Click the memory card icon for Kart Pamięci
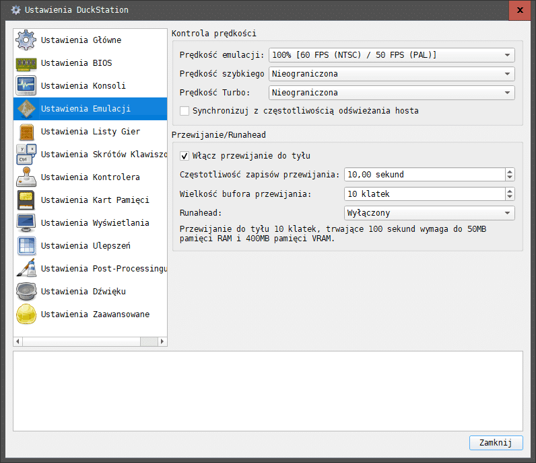536x463 pixels. pos(26,200)
